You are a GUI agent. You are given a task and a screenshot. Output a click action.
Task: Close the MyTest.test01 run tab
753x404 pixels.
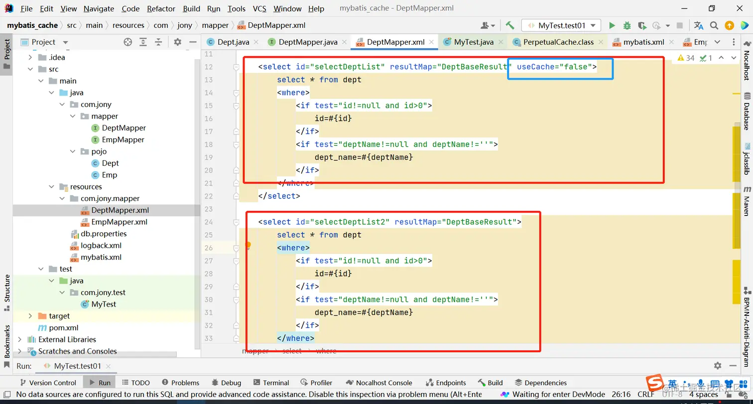(x=108, y=366)
